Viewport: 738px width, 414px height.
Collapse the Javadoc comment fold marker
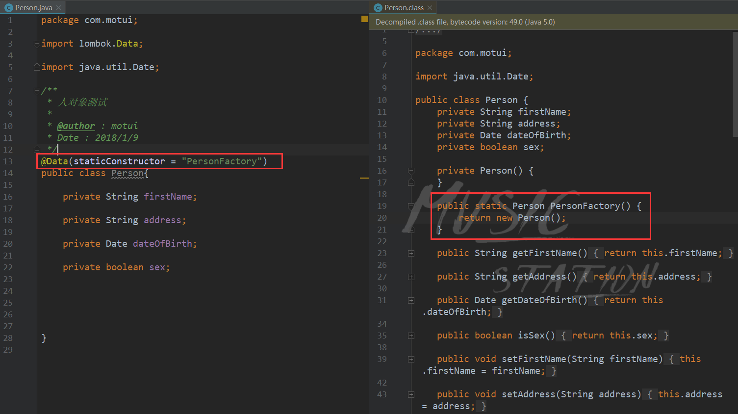click(37, 91)
